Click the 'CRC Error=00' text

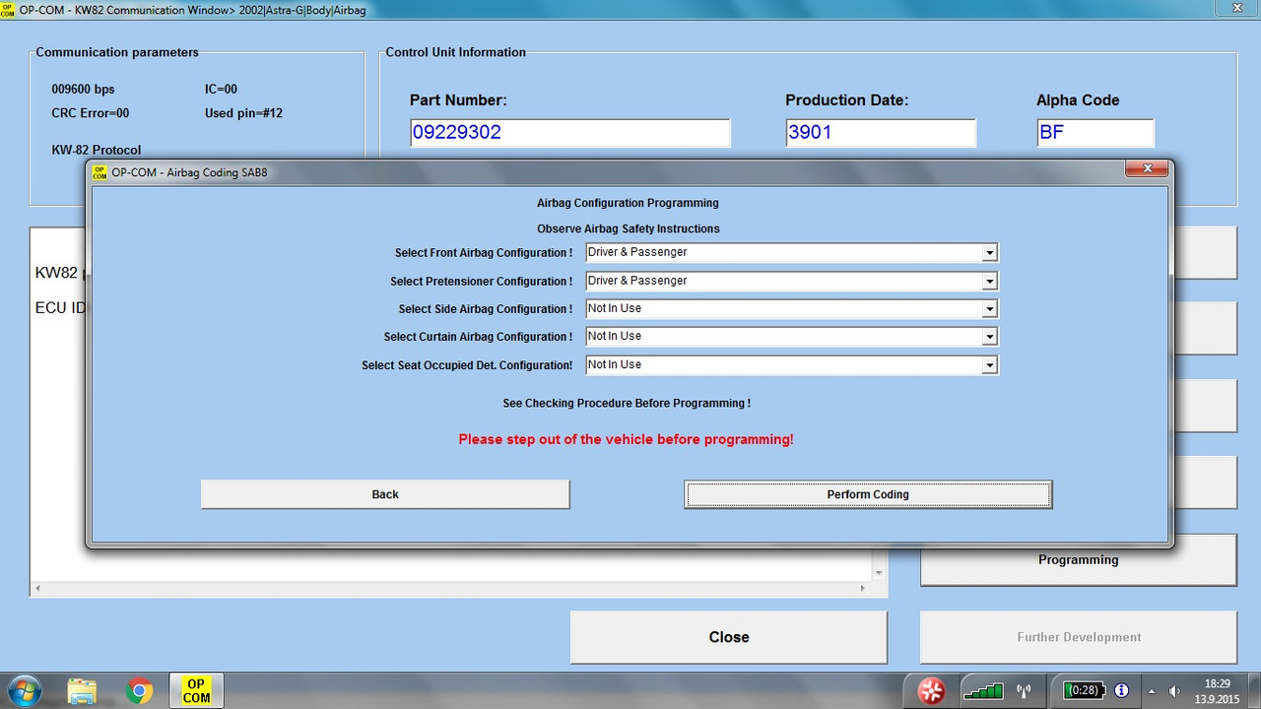click(91, 113)
